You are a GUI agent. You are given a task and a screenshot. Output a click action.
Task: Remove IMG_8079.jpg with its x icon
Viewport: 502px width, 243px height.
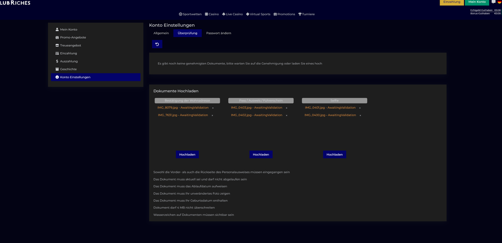(213, 108)
